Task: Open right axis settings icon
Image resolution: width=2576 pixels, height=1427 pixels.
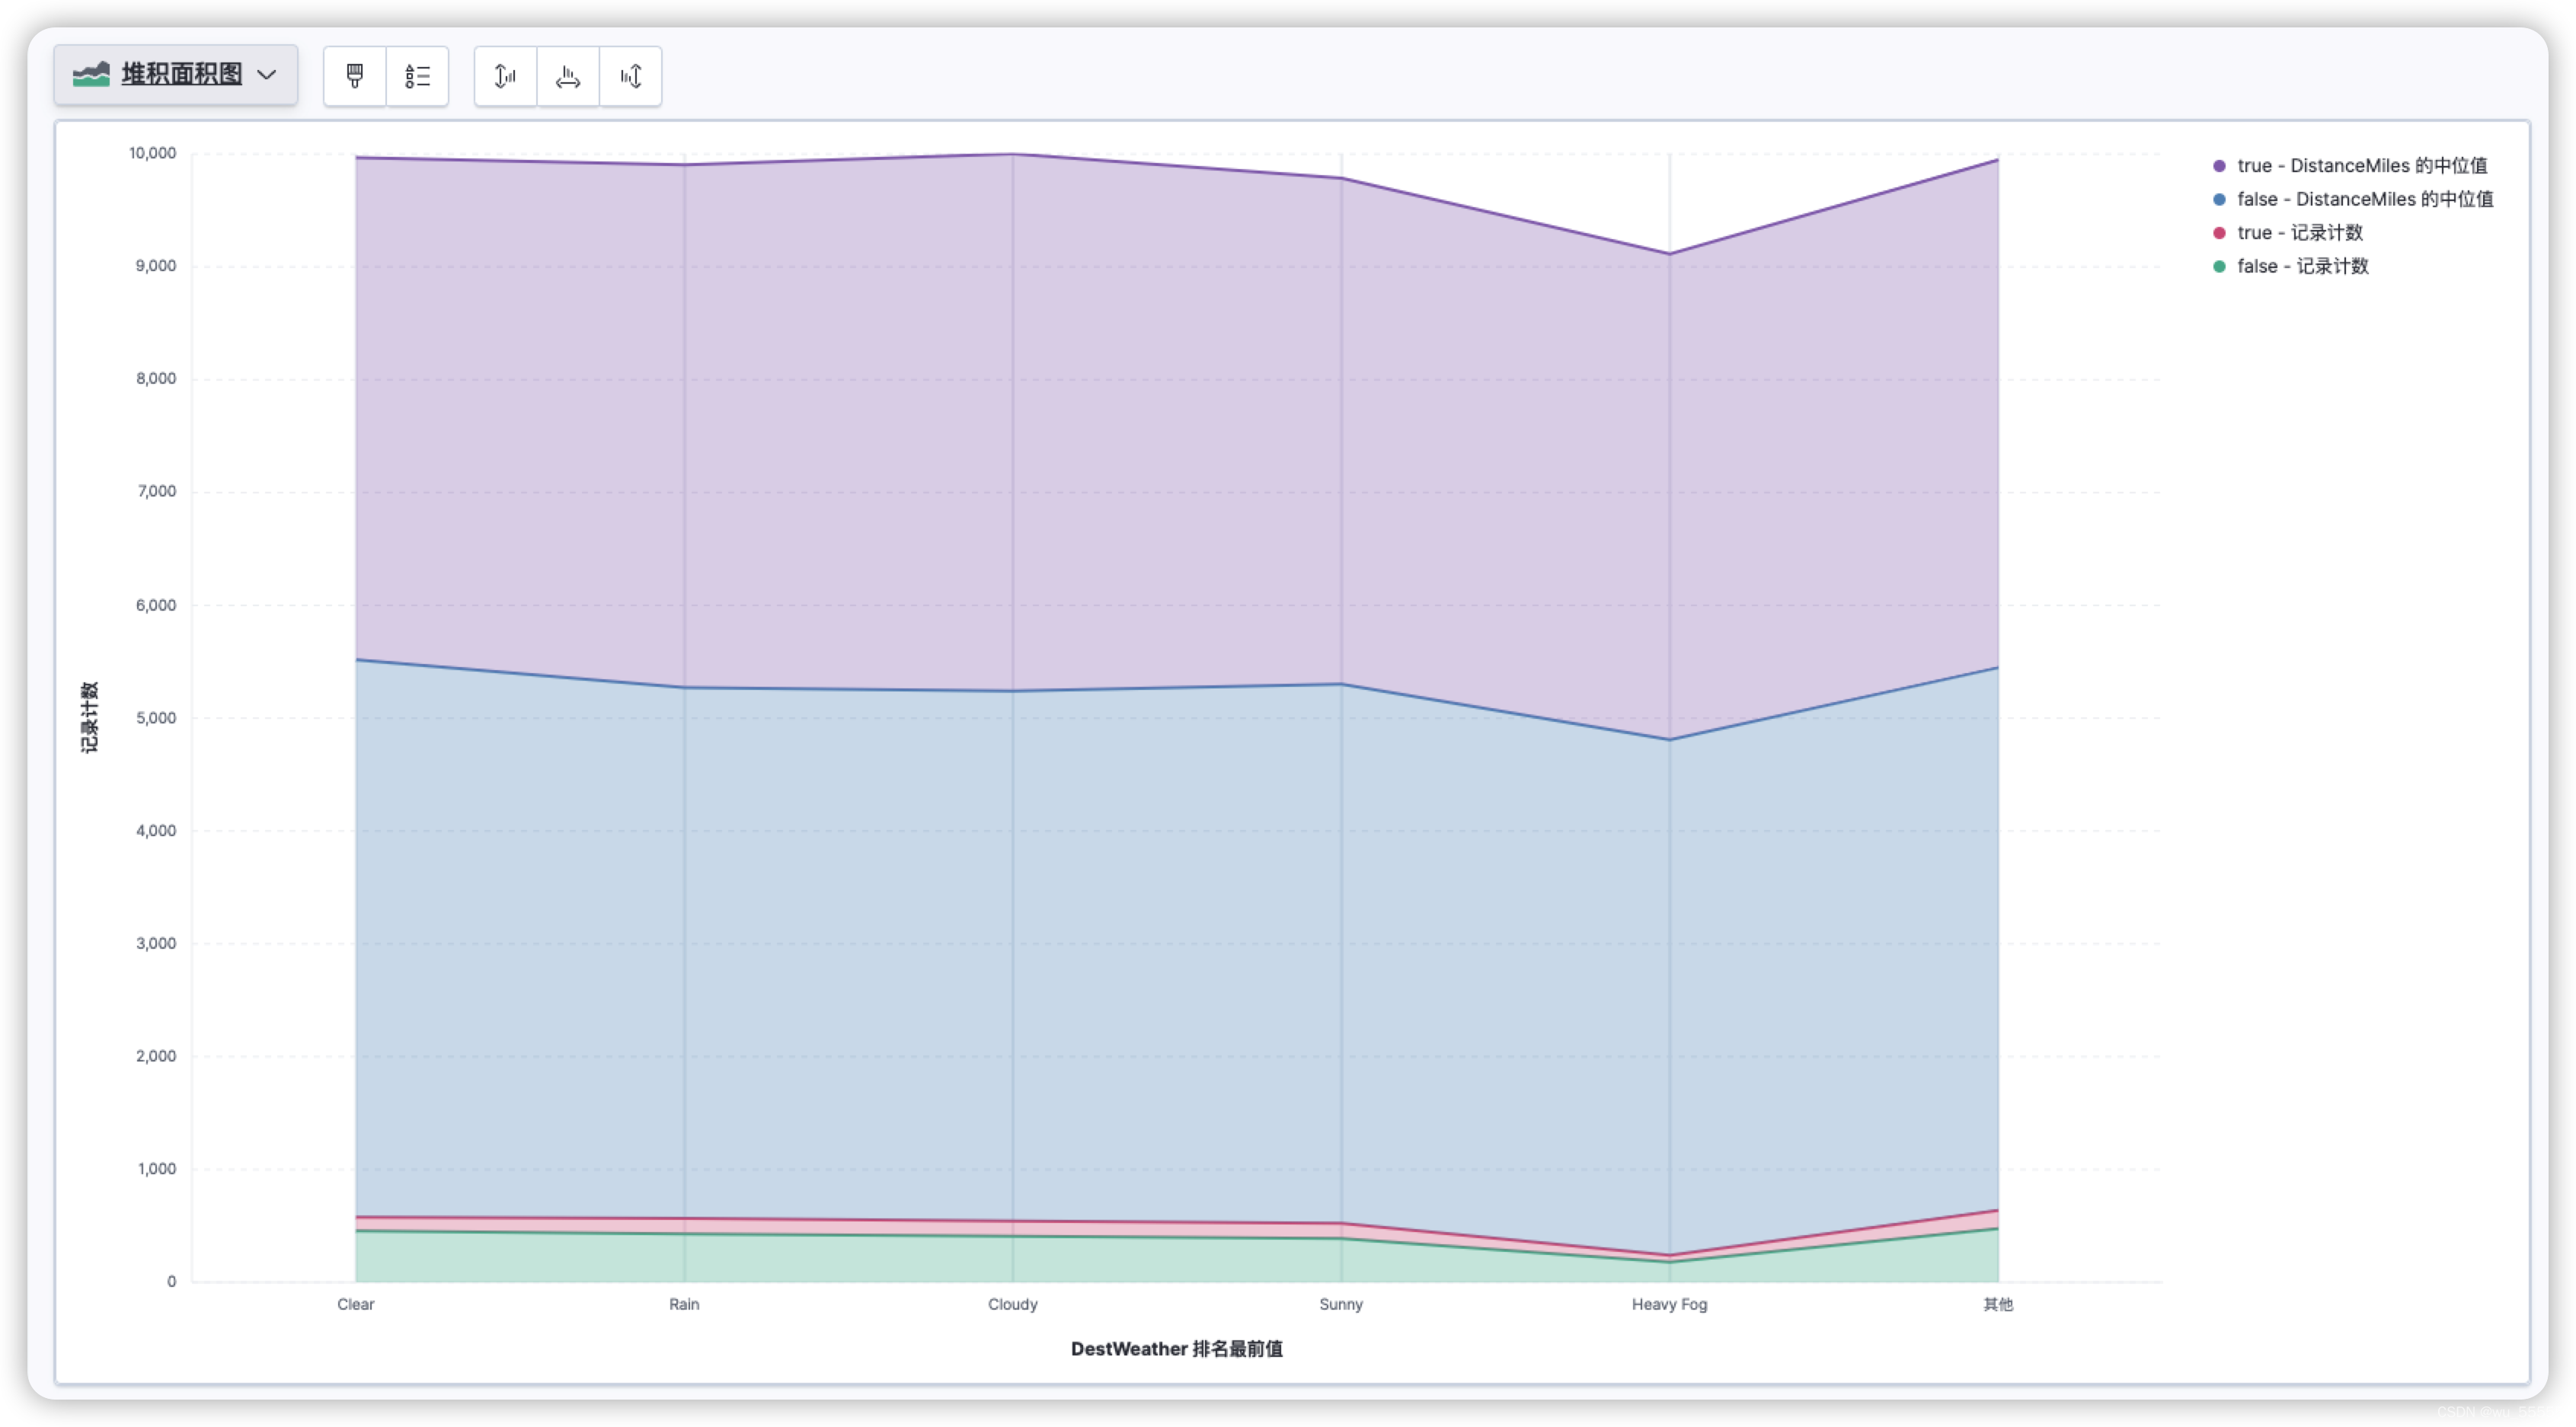Action: coord(630,76)
